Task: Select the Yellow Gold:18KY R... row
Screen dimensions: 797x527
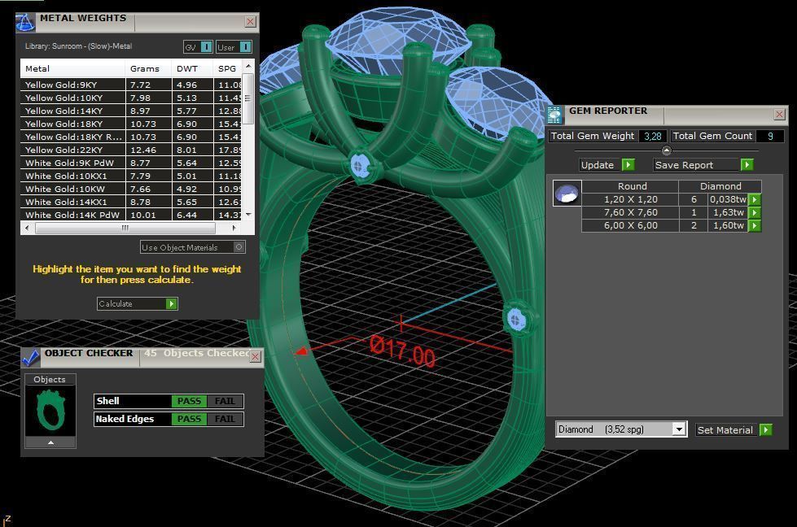Action: pyautogui.click(x=131, y=137)
